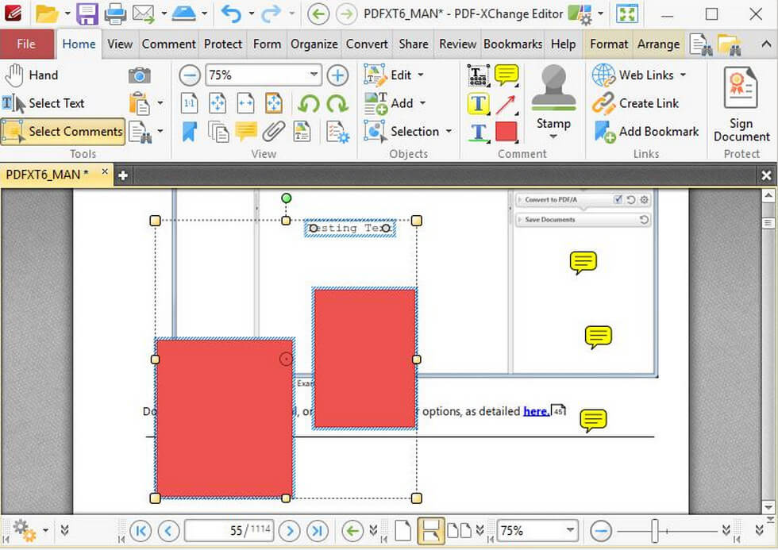
Task: Click the red Rectangle comment tool
Action: [506, 132]
